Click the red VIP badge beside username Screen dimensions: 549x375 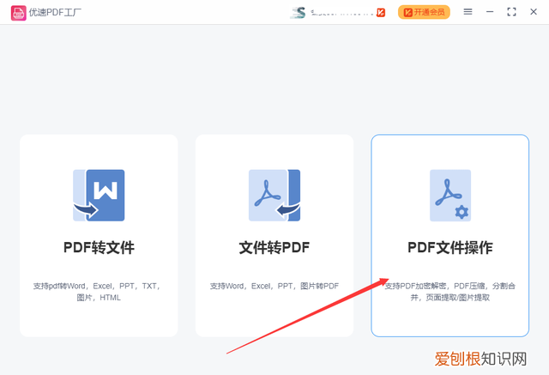coord(381,13)
